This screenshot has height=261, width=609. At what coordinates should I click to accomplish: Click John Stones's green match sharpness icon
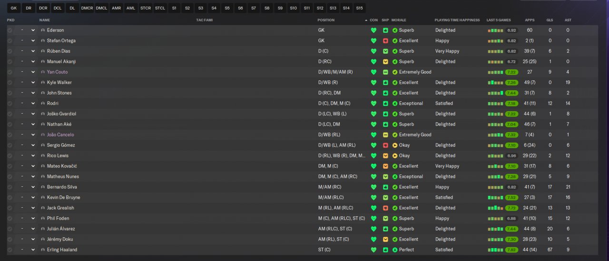click(385, 93)
